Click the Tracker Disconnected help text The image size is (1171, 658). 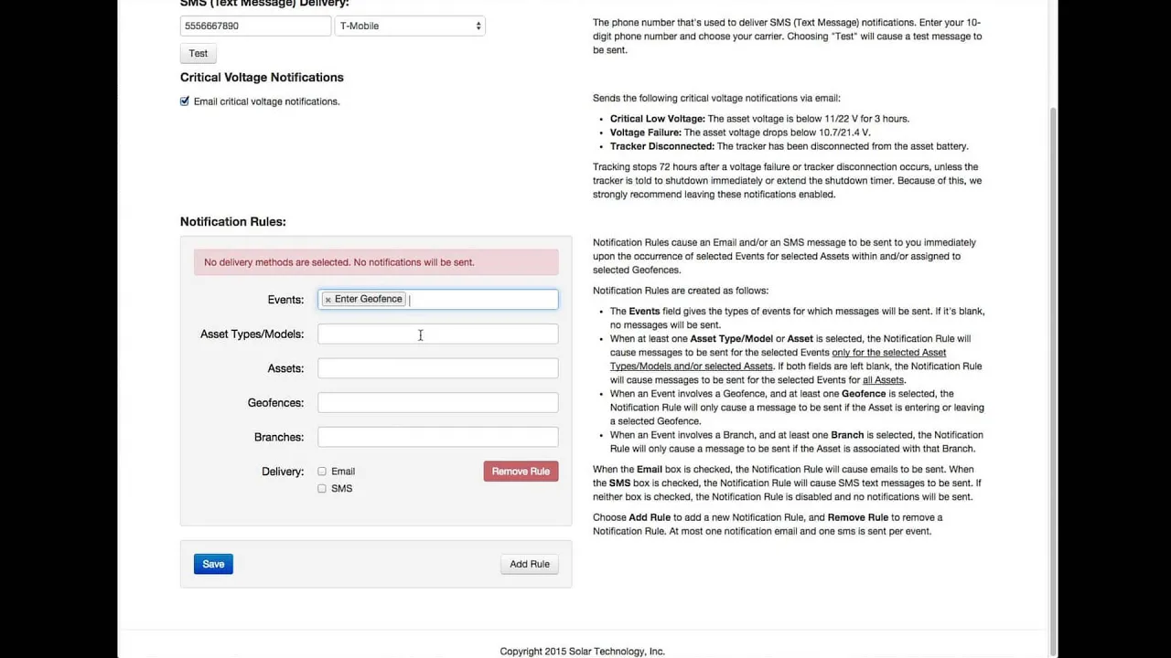(x=790, y=146)
